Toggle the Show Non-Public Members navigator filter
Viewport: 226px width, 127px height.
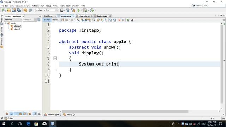[20, 114]
